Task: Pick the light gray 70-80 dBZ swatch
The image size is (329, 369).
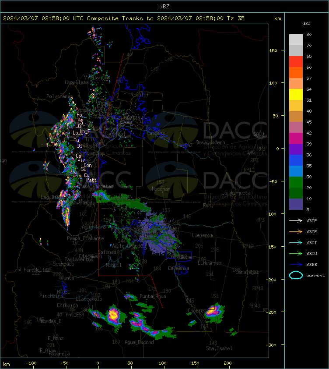Action: (296, 39)
